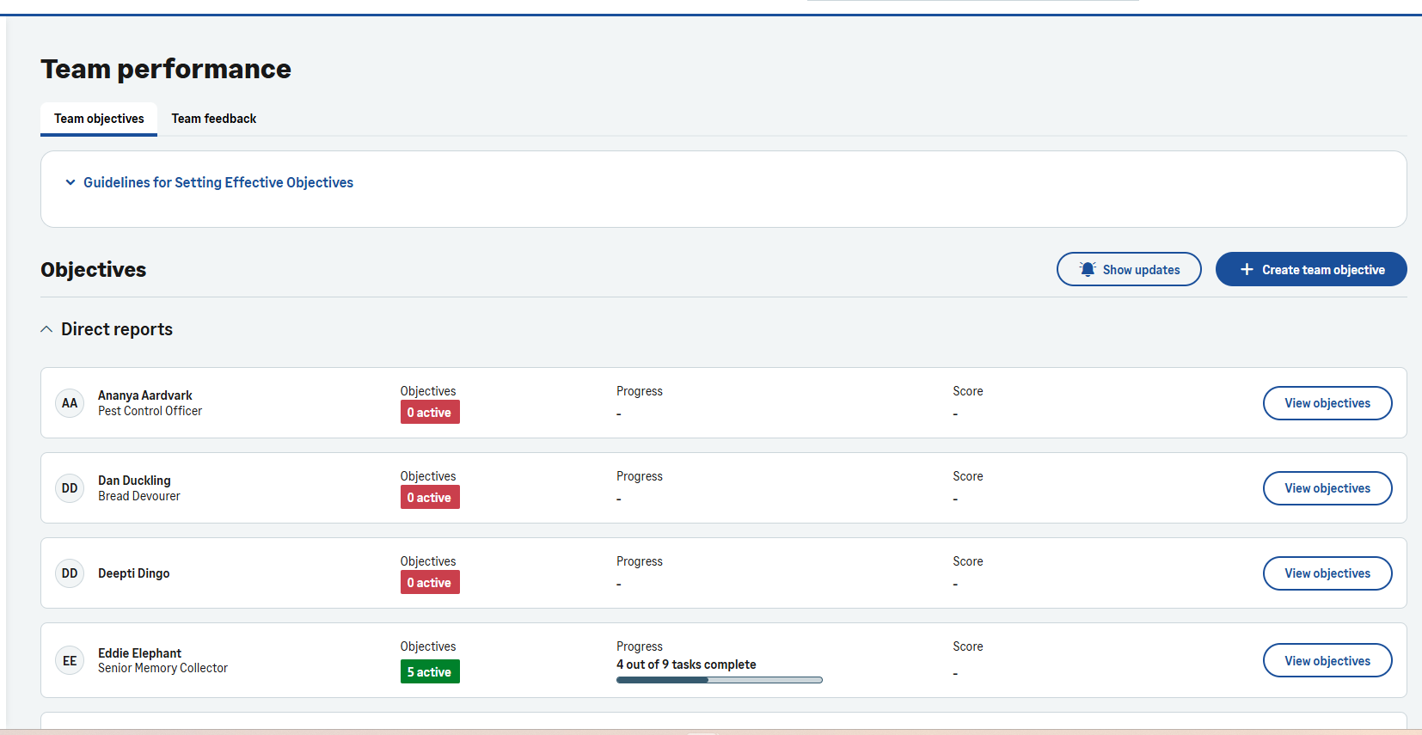Click the chevron beside Guidelines heading
Image resolution: width=1422 pixels, height=735 pixels.
tap(70, 182)
